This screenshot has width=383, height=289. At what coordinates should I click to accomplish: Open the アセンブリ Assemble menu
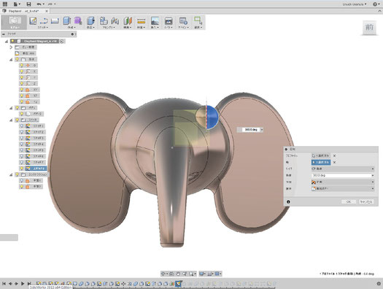[109, 27]
